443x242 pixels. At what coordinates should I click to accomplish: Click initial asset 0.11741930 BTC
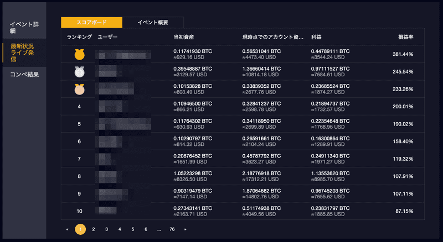[x=193, y=51]
